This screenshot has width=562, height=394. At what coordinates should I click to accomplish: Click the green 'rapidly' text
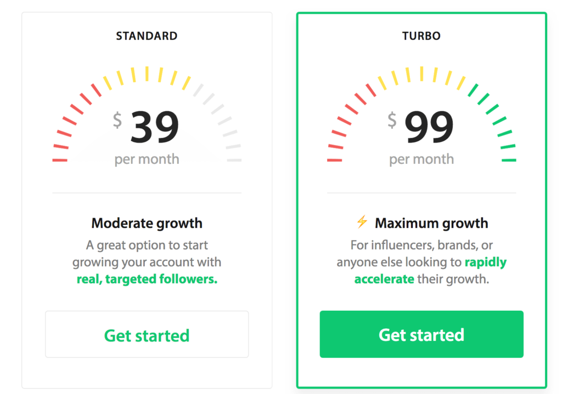tap(486, 262)
